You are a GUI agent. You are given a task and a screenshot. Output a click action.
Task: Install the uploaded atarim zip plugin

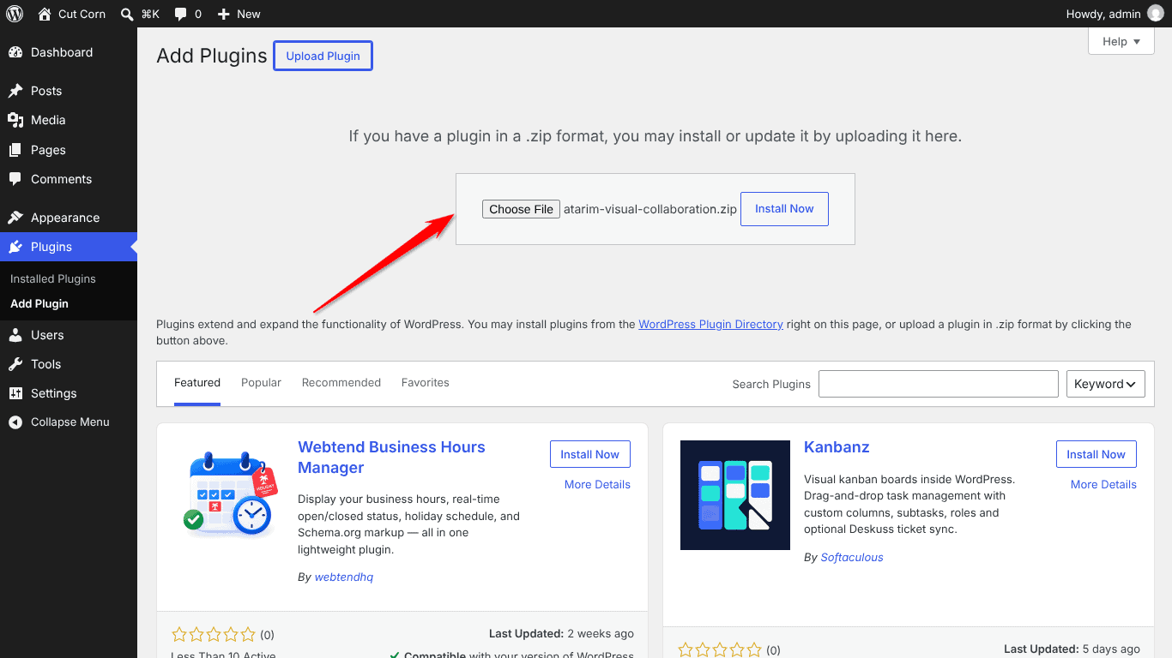pos(784,209)
